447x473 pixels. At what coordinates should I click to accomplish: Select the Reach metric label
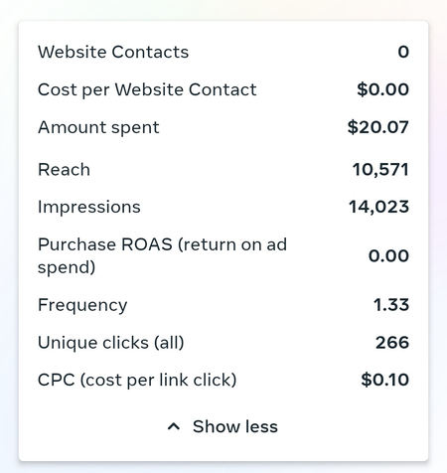coord(64,170)
